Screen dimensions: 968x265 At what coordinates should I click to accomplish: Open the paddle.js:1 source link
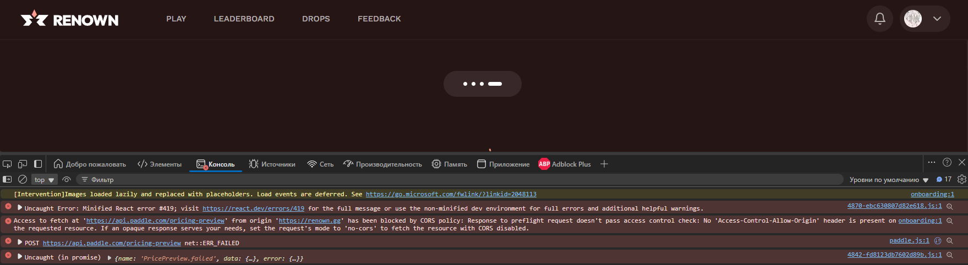909,240
